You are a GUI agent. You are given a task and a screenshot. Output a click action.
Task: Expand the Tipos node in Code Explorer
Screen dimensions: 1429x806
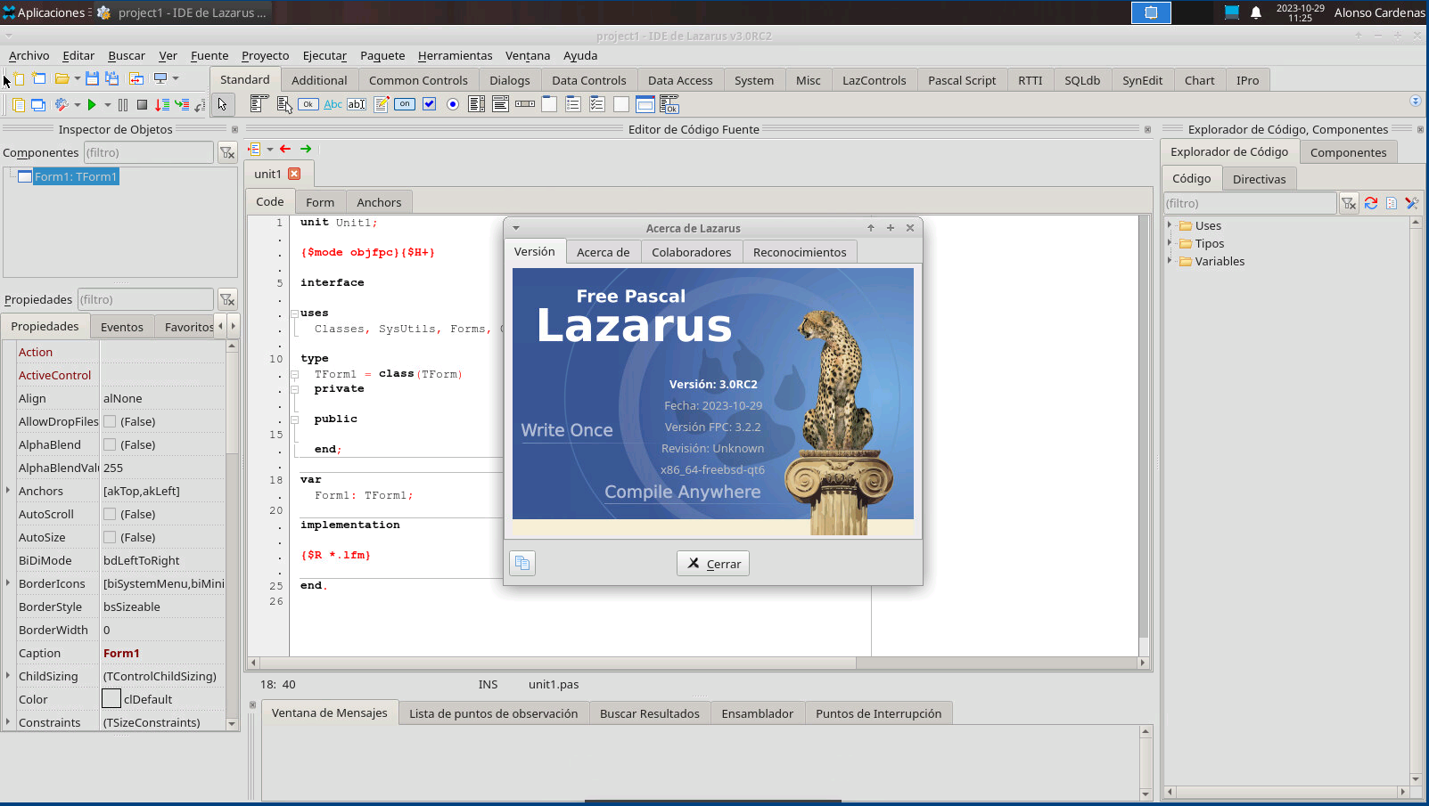coord(1170,242)
